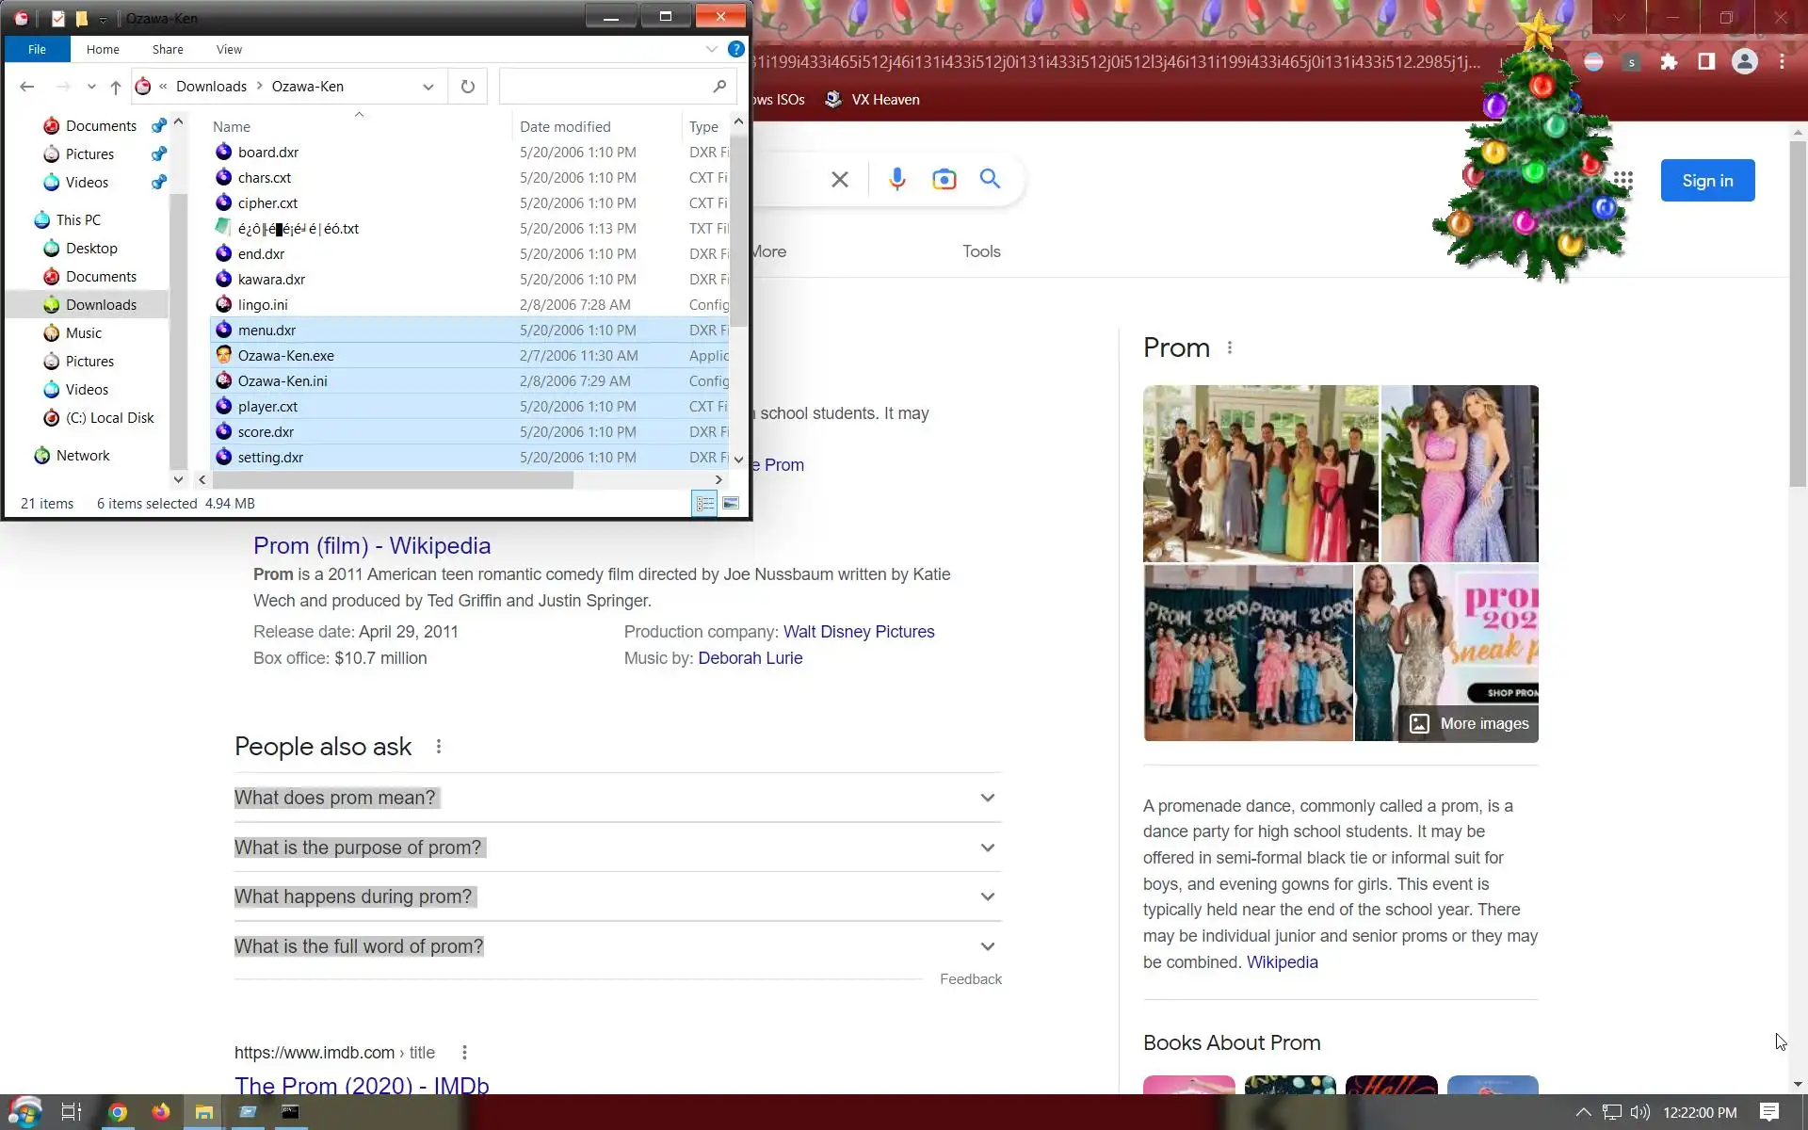Switch Explorer to large icons view
The height and width of the screenshot is (1130, 1808).
point(731,504)
